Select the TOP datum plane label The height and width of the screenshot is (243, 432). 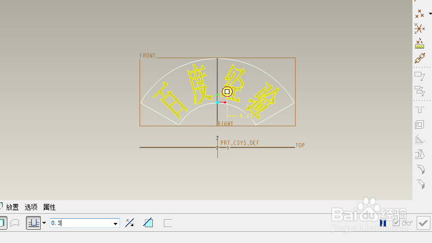click(300, 145)
